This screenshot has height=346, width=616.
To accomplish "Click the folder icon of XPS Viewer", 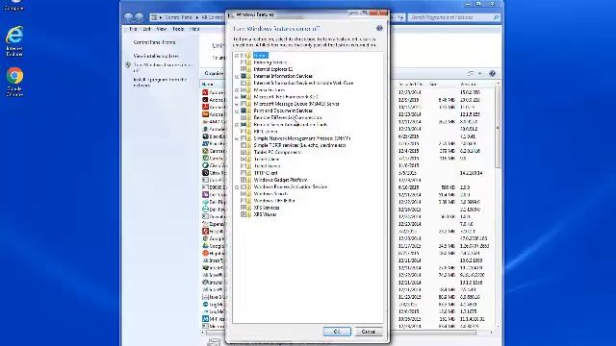I will (248, 214).
